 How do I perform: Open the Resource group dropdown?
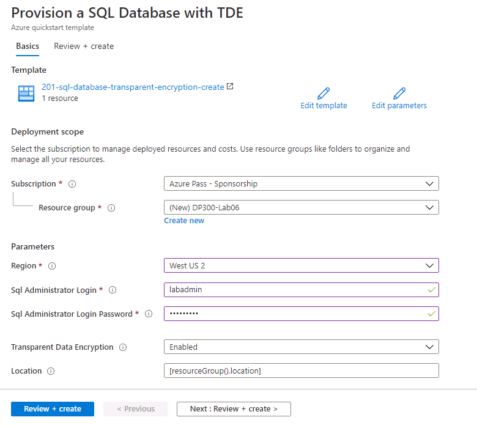301,207
